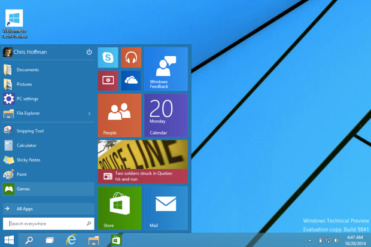Open the Music headphones tile

coord(131,57)
